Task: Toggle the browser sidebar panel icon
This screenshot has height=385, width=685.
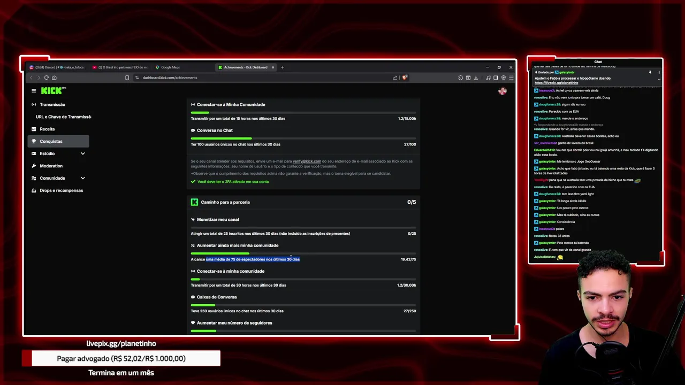Action: 496,78
